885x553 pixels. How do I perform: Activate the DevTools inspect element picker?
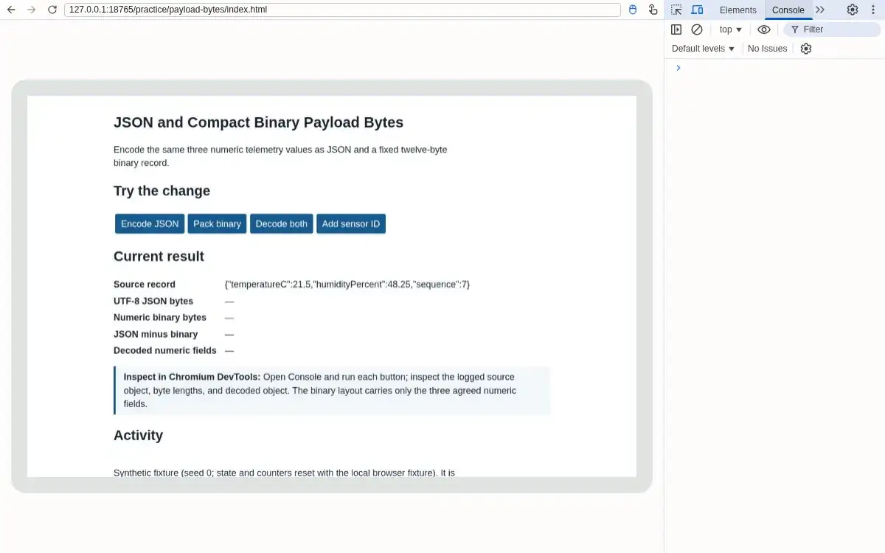676,10
